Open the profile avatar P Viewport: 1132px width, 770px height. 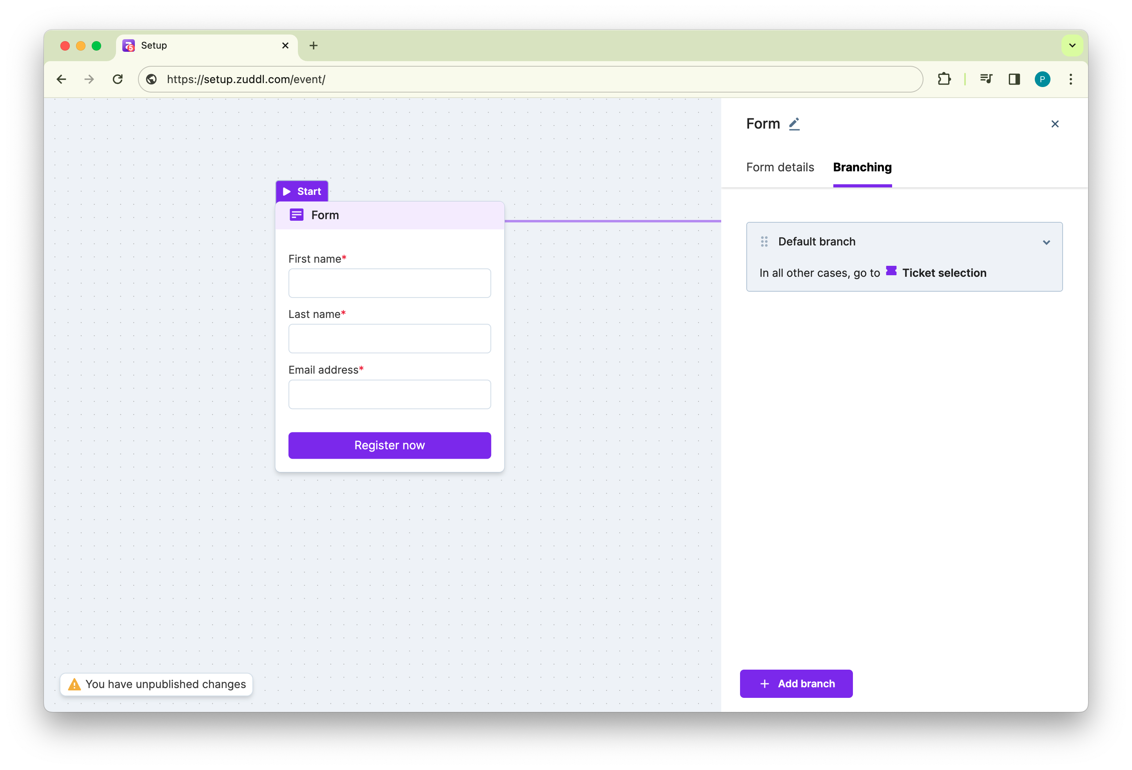tap(1042, 79)
